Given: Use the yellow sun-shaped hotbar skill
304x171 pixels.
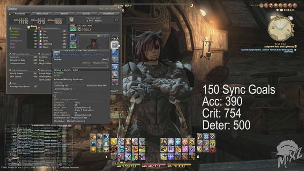Looking at the screenshot, I should [x=114, y=142].
